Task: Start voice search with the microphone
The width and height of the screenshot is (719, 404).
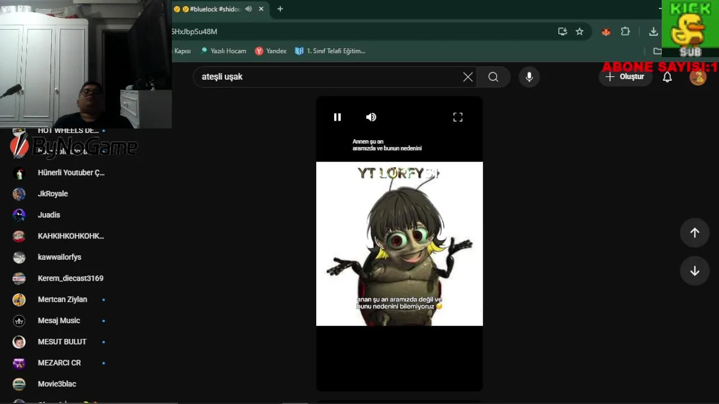Action: point(529,77)
